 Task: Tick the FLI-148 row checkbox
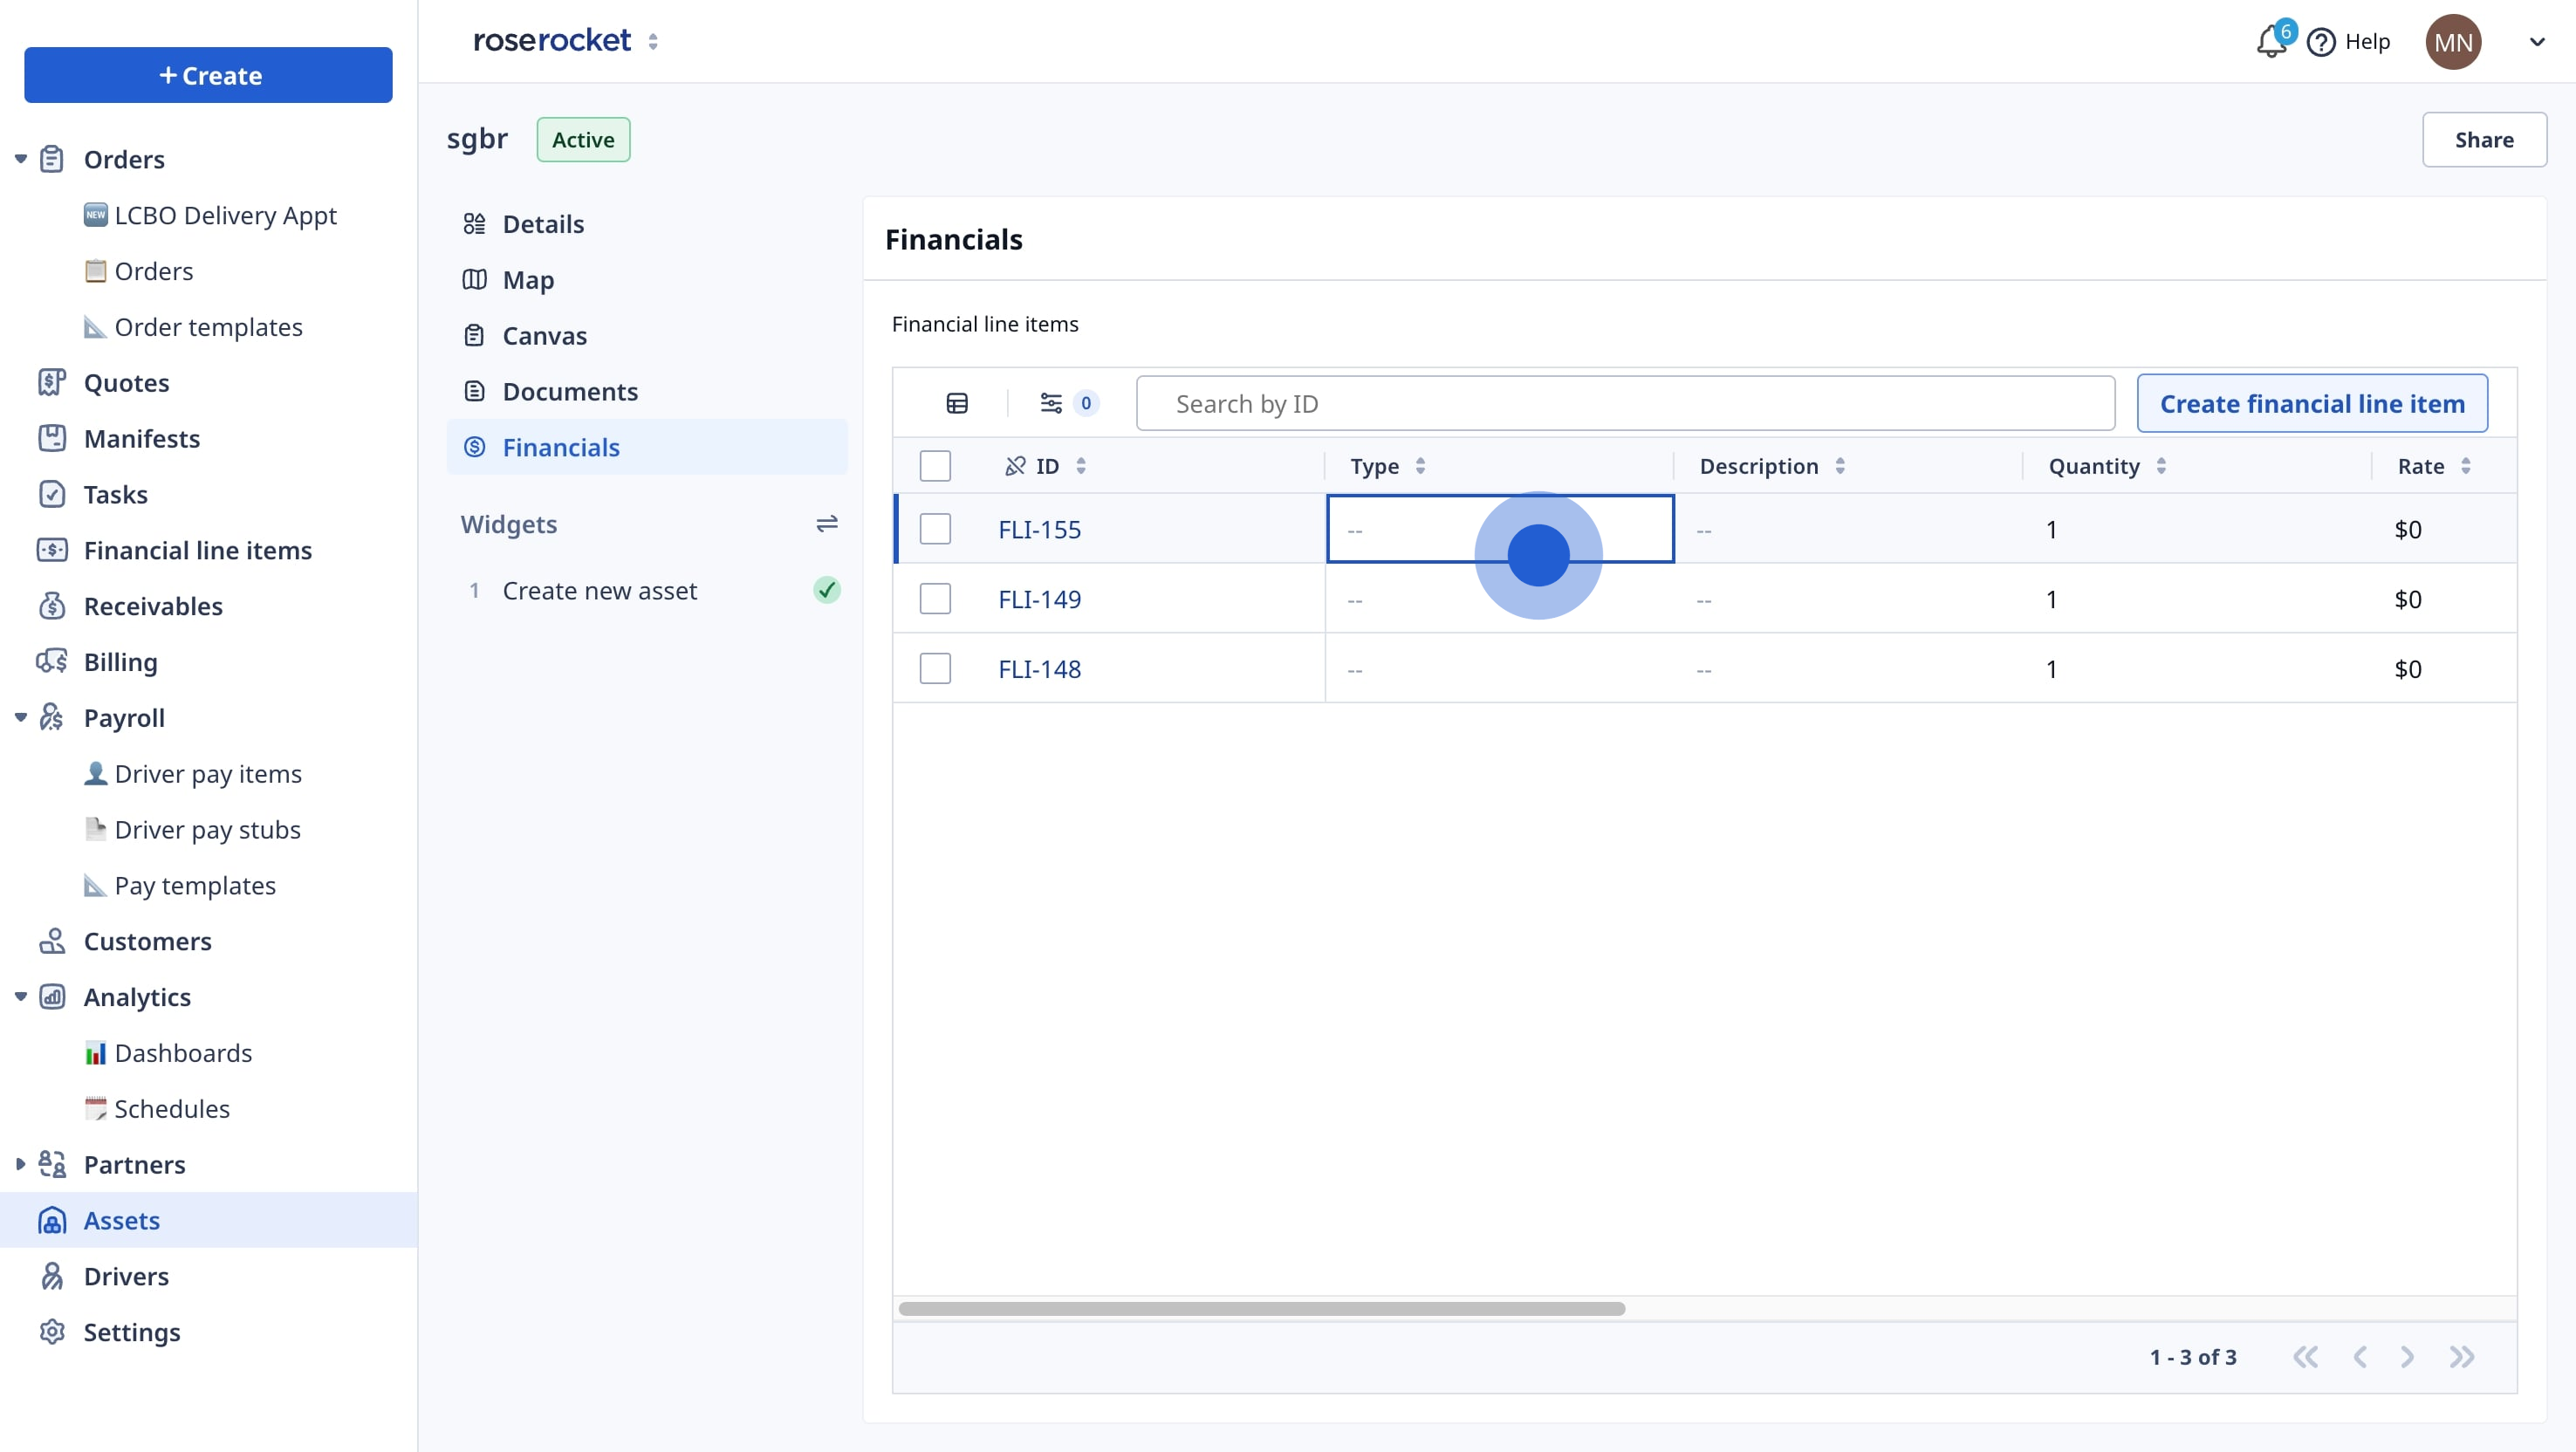pyautogui.click(x=935, y=668)
